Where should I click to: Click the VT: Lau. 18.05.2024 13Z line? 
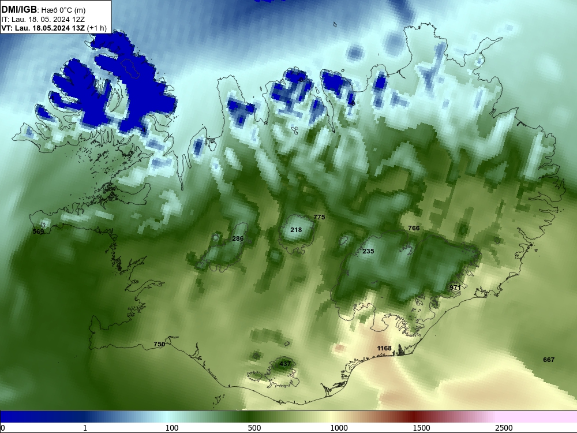coord(54,28)
